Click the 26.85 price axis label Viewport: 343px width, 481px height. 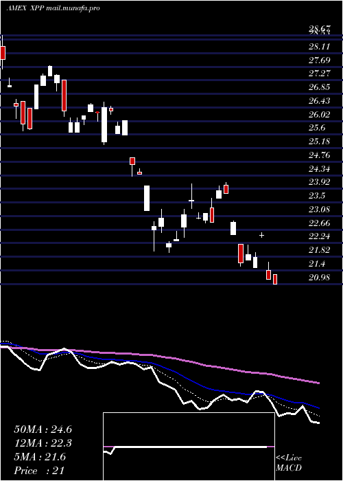[x=320, y=87]
